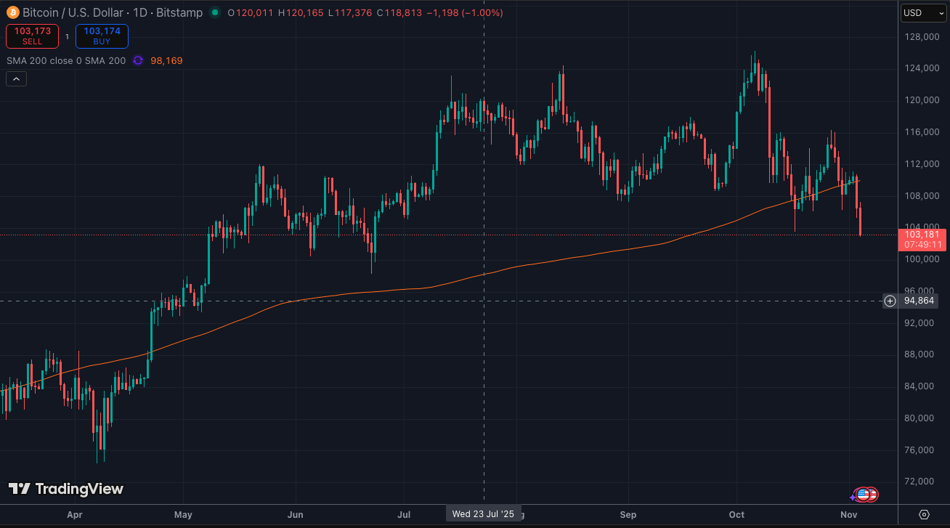Click the Nov label on the time axis
Viewport: 950px width, 528px height.
click(x=849, y=515)
